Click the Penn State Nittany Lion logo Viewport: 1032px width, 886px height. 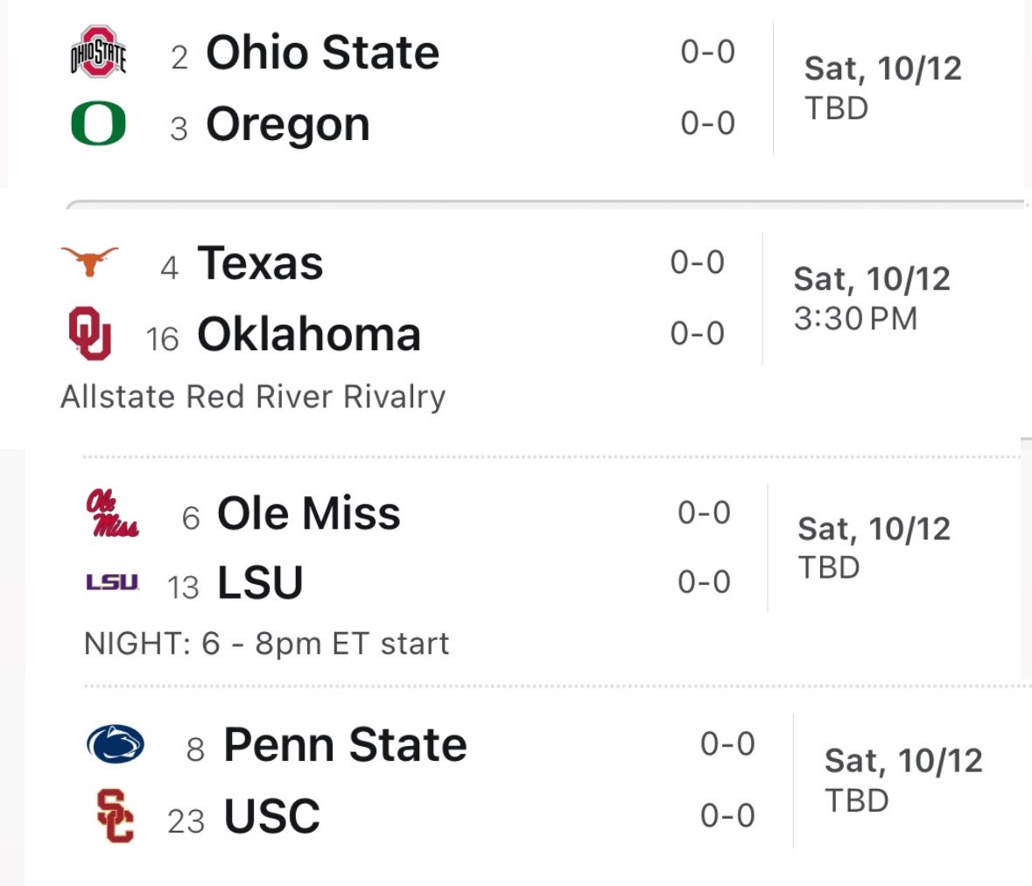[x=116, y=744]
